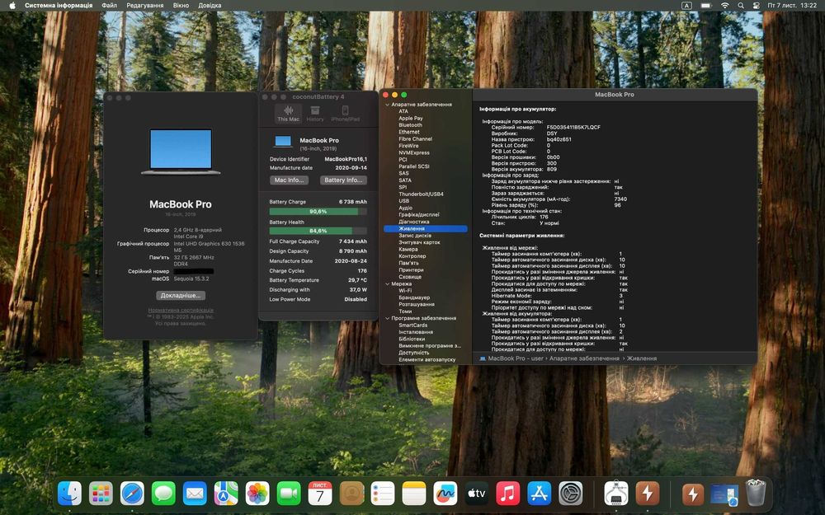The image size is (825, 515).
Task: Select Thunderbolt/USB4 in the sidebar
Action: point(421,194)
